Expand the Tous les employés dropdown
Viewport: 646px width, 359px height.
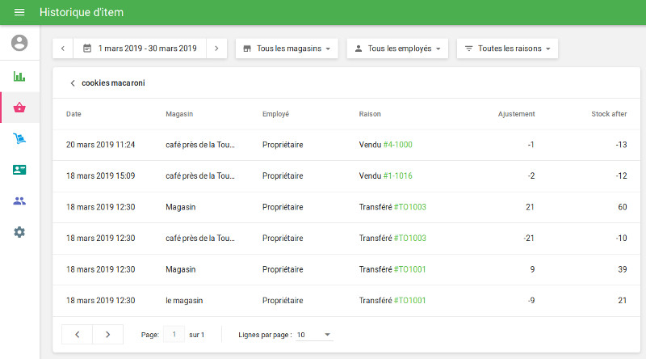point(397,49)
